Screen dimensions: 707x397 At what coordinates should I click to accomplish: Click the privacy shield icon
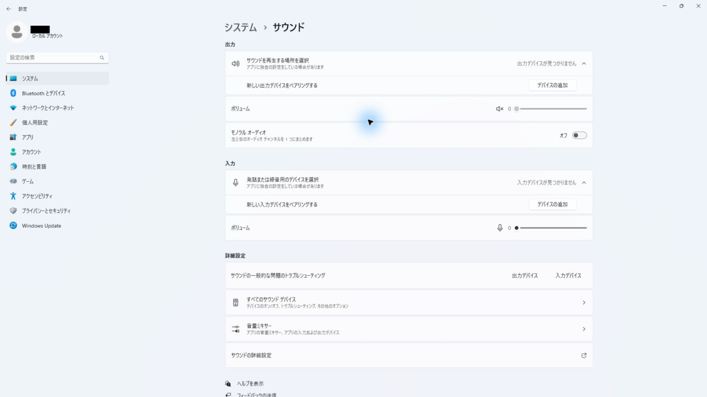[x=14, y=211]
